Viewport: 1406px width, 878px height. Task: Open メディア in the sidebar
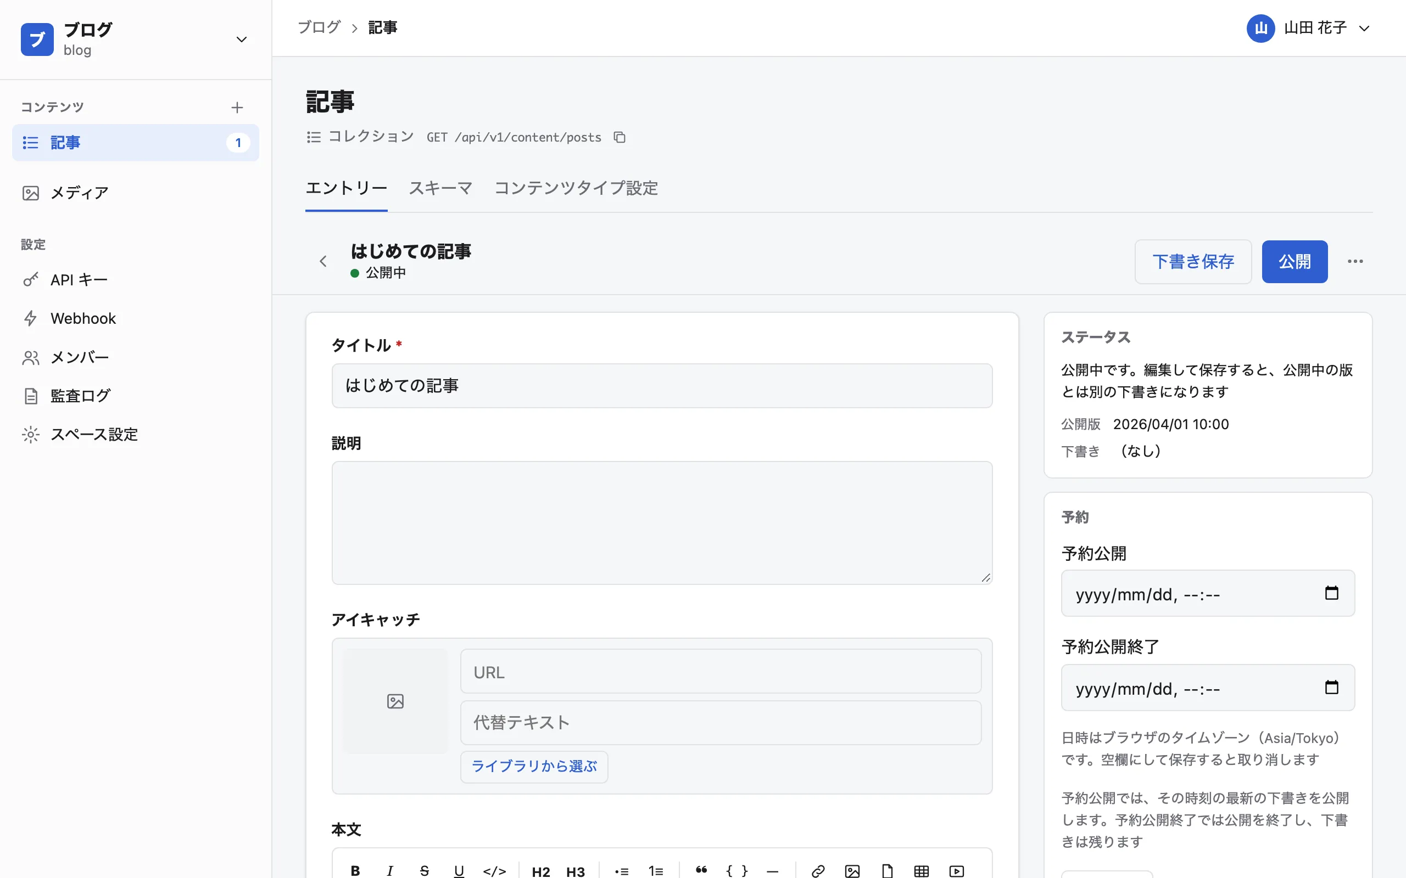coord(135,193)
